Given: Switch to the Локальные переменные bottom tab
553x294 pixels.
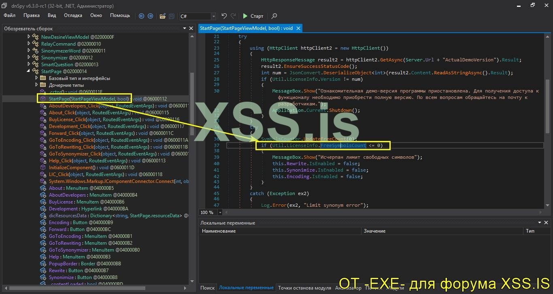Looking at the screenshot, I should pyautogui.click(x=246, y=288).
